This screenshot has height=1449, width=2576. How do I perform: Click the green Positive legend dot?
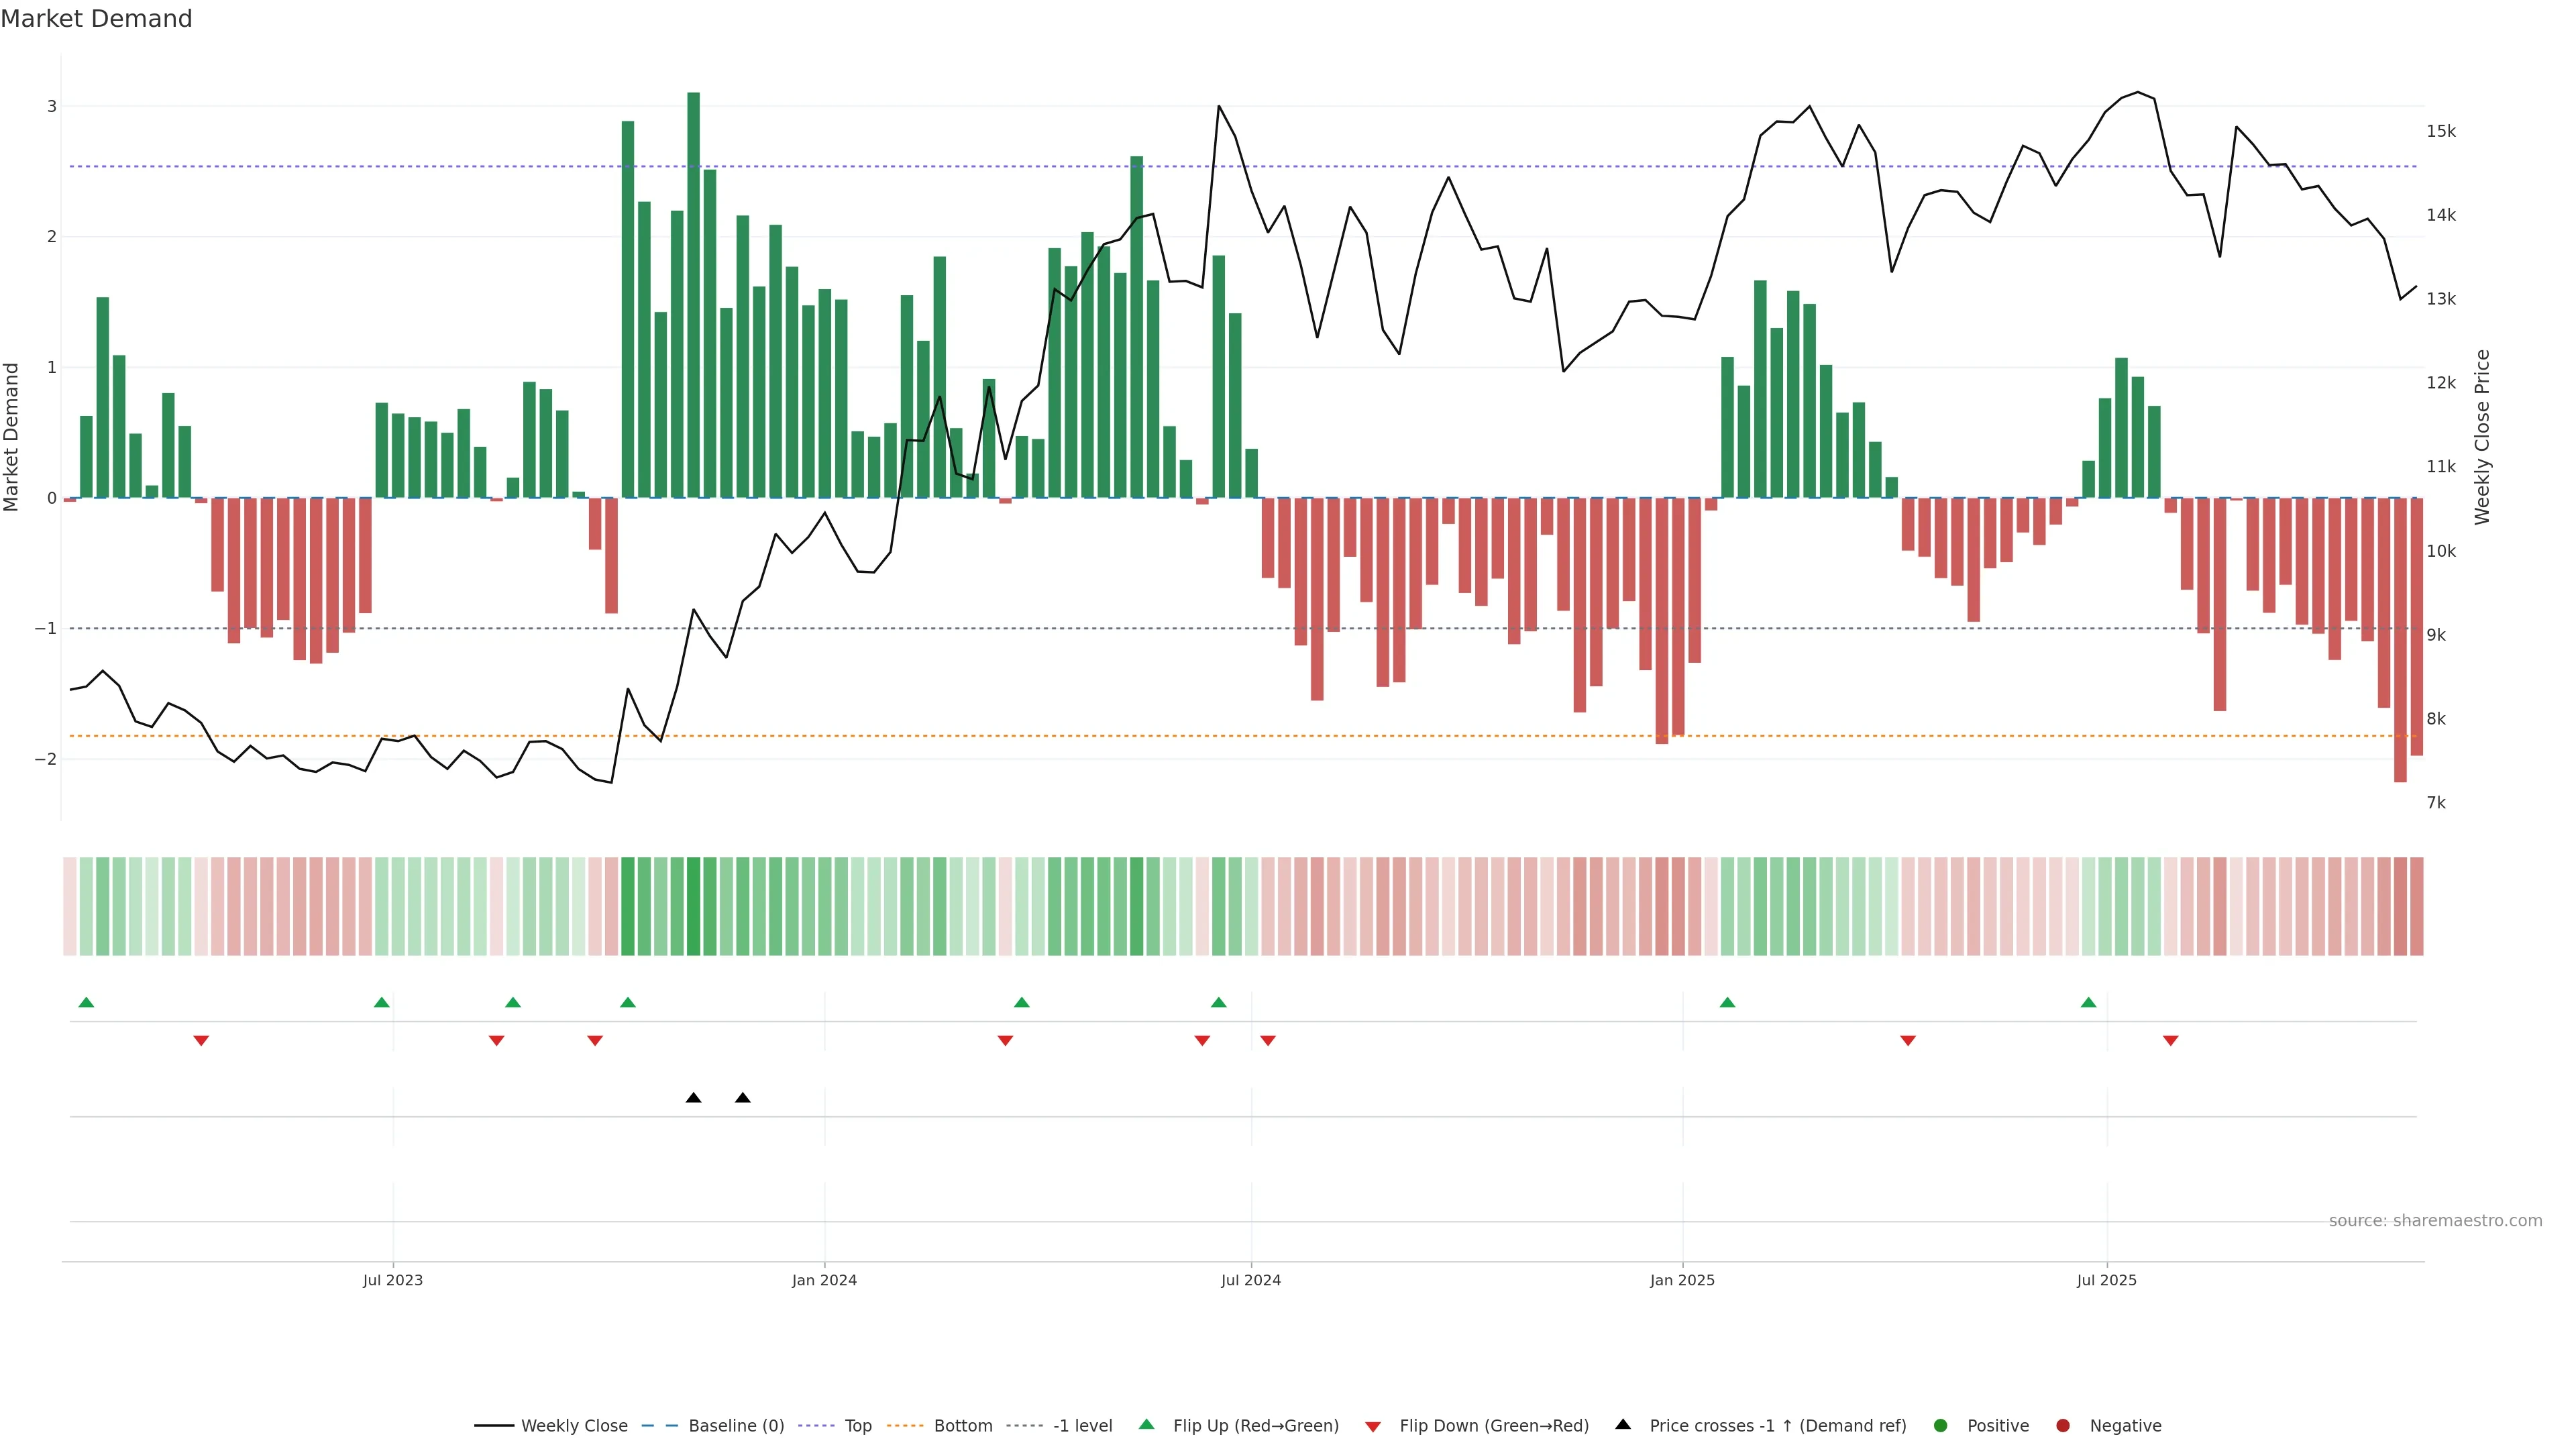click(x=1941, y=1425)
